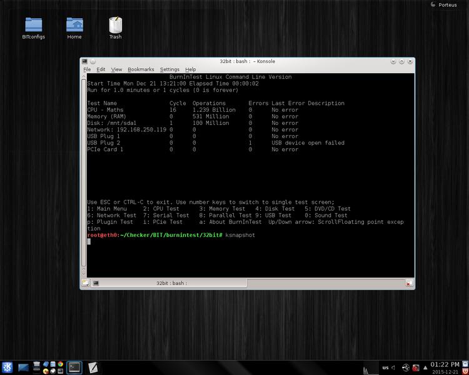Click the 'CPU - Maths' test row text
Image resolution: width=469 pixels, height=375 pixels.
tap(105, 110)
